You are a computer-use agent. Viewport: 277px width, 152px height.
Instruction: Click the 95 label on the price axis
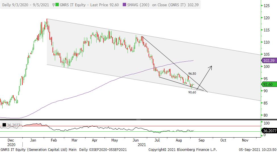(266, 79)
